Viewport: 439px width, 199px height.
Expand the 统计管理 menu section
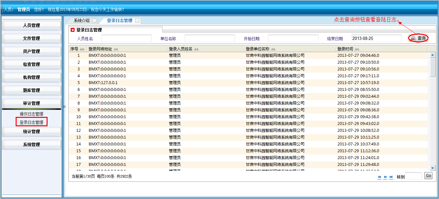tap(32, 131)
